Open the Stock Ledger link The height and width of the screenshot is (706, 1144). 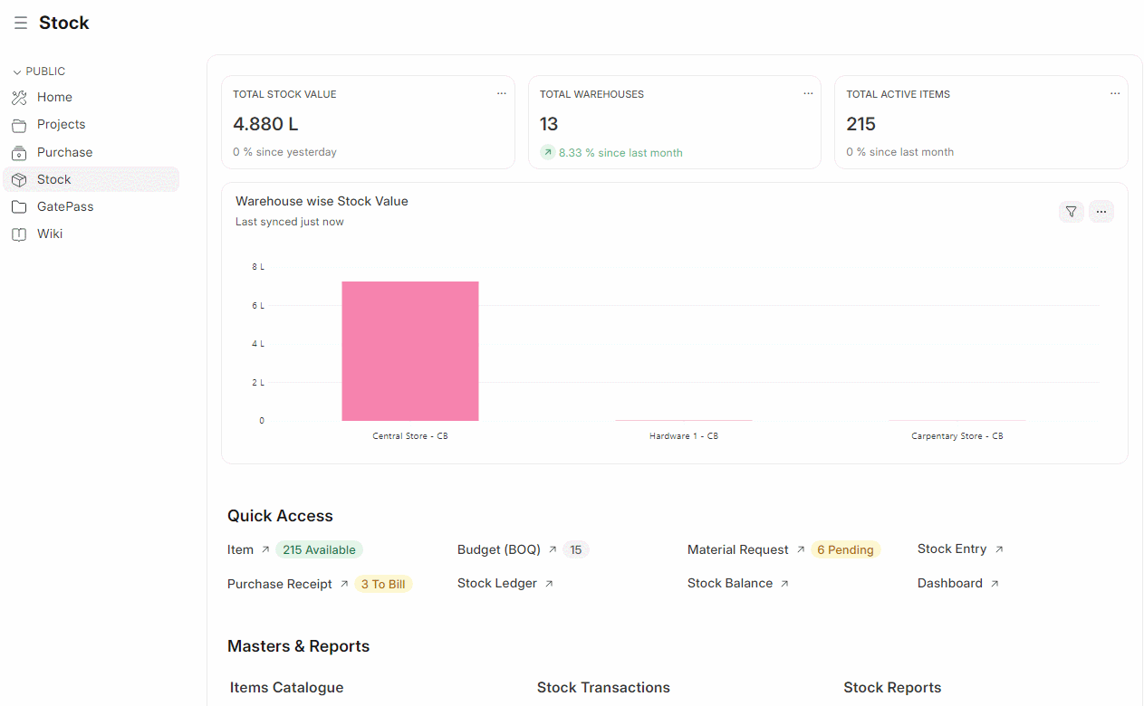pos(497,584)
